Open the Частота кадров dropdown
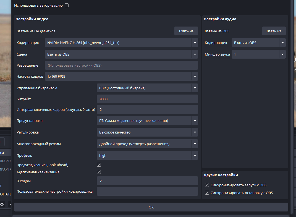Viewport: 296px width, 217px height. tap(121, 76)
